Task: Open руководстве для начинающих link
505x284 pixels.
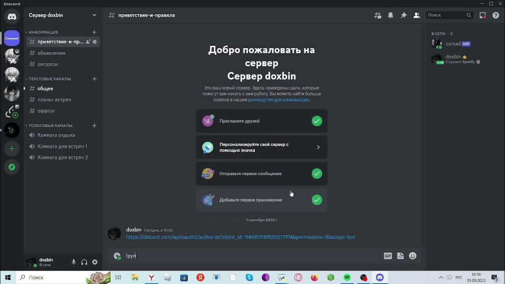Action: (x=278, y=100)
